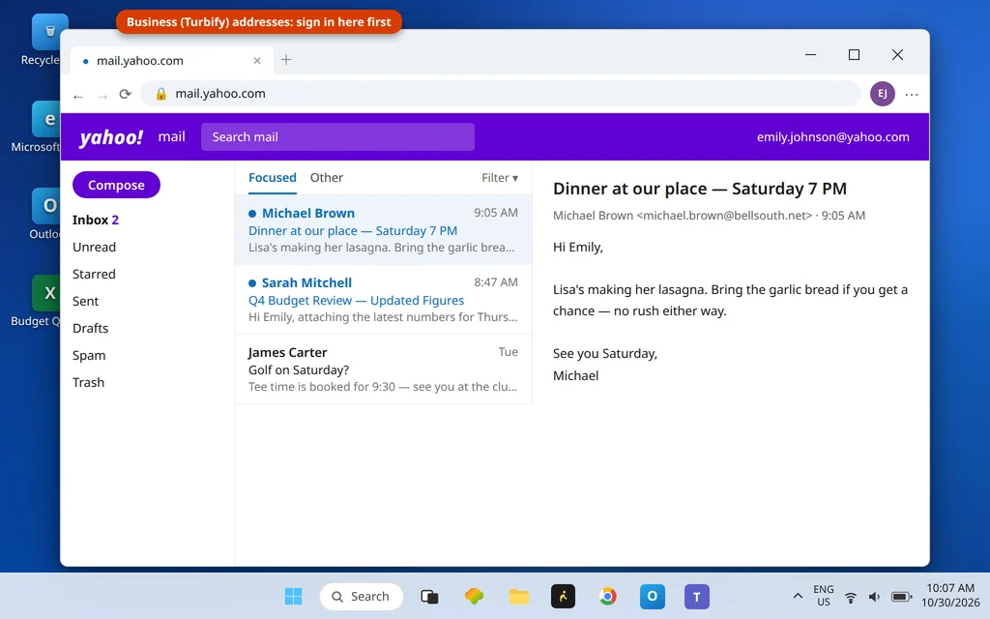Go to the Sent folder

pos(85,302)
